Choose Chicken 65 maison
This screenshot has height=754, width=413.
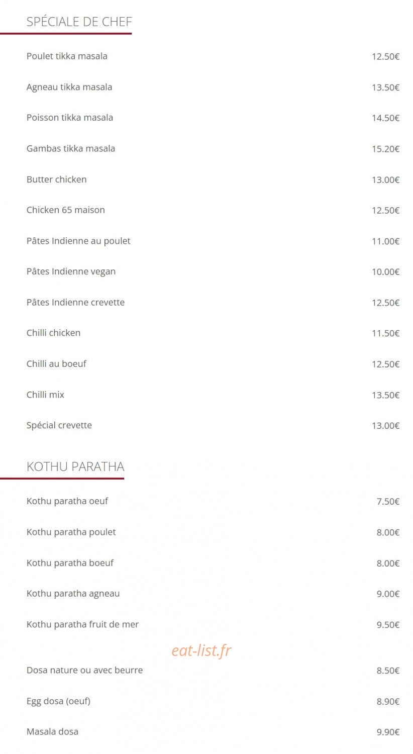66,210
